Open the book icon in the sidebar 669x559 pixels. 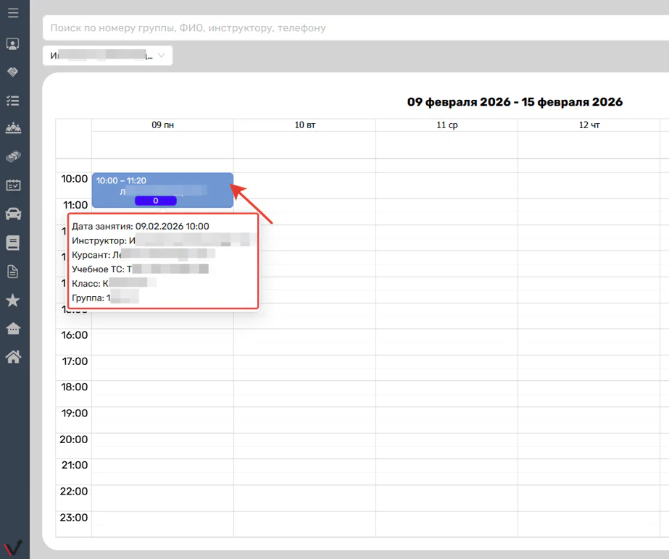pos(13,243)
